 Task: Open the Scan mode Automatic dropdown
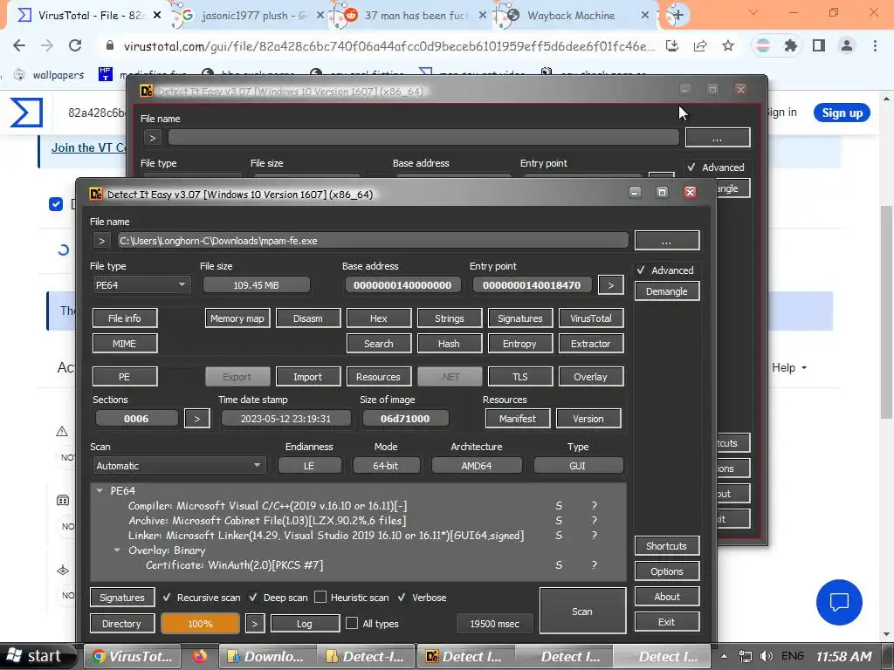tap(179, 466)
